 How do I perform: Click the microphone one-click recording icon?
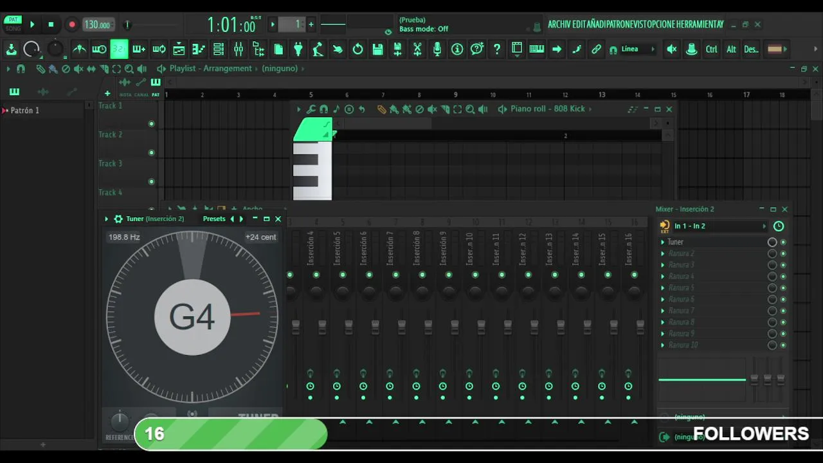pos(437,49)
